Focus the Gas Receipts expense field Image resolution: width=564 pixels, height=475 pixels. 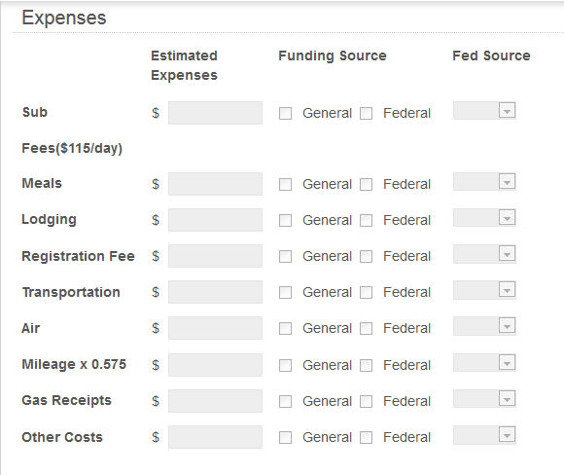click(215, 401)
